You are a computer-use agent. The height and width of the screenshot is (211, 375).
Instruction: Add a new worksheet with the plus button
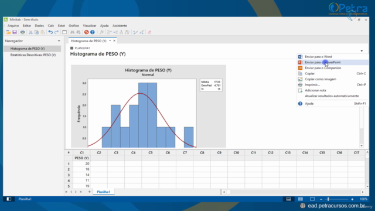point(89,192)
